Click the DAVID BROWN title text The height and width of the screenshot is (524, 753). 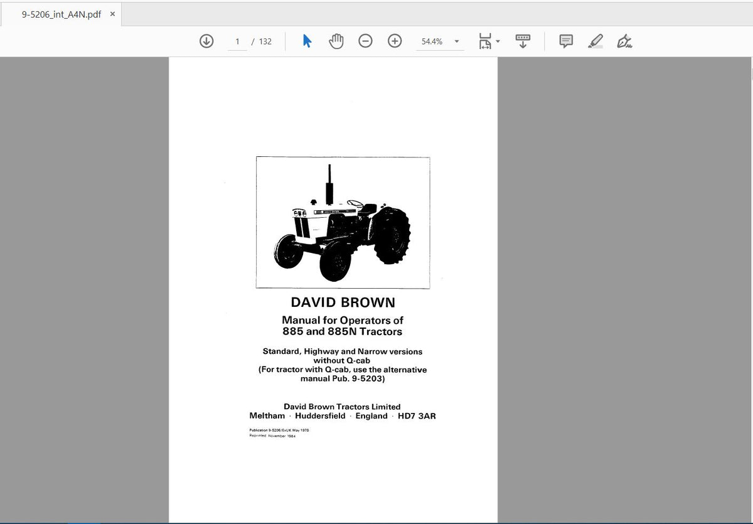[x=343, y=302]
